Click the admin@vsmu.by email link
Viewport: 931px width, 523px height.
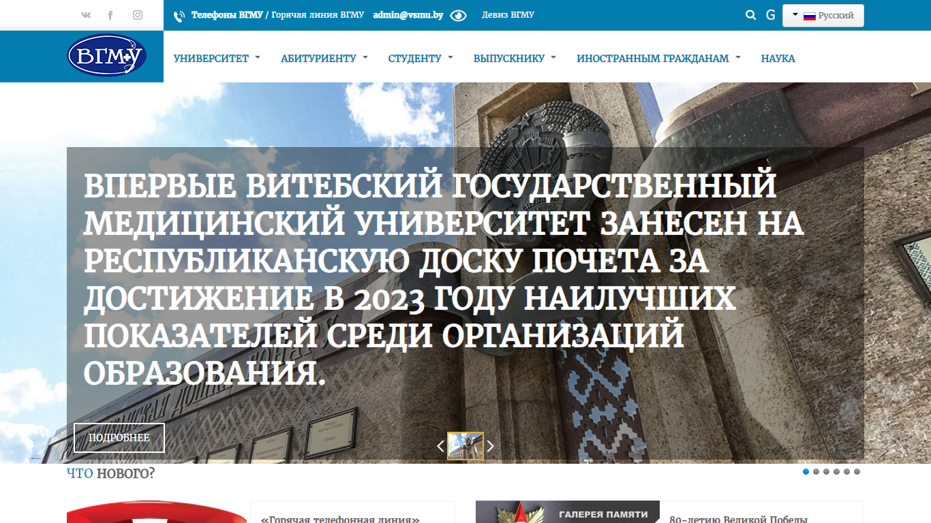coord(408,15)
